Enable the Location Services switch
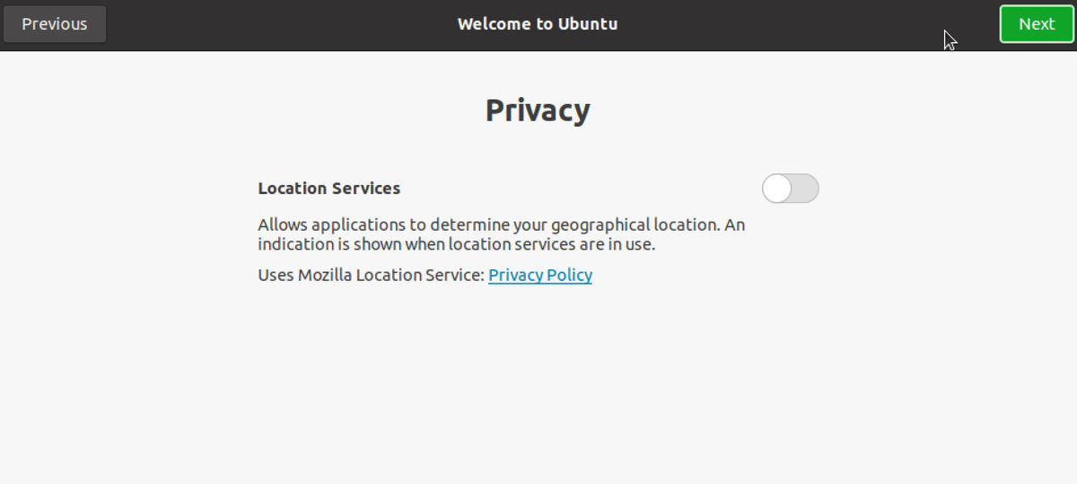Image resolution: width=1077 pixels, height=484 pixels. point(790,189)
